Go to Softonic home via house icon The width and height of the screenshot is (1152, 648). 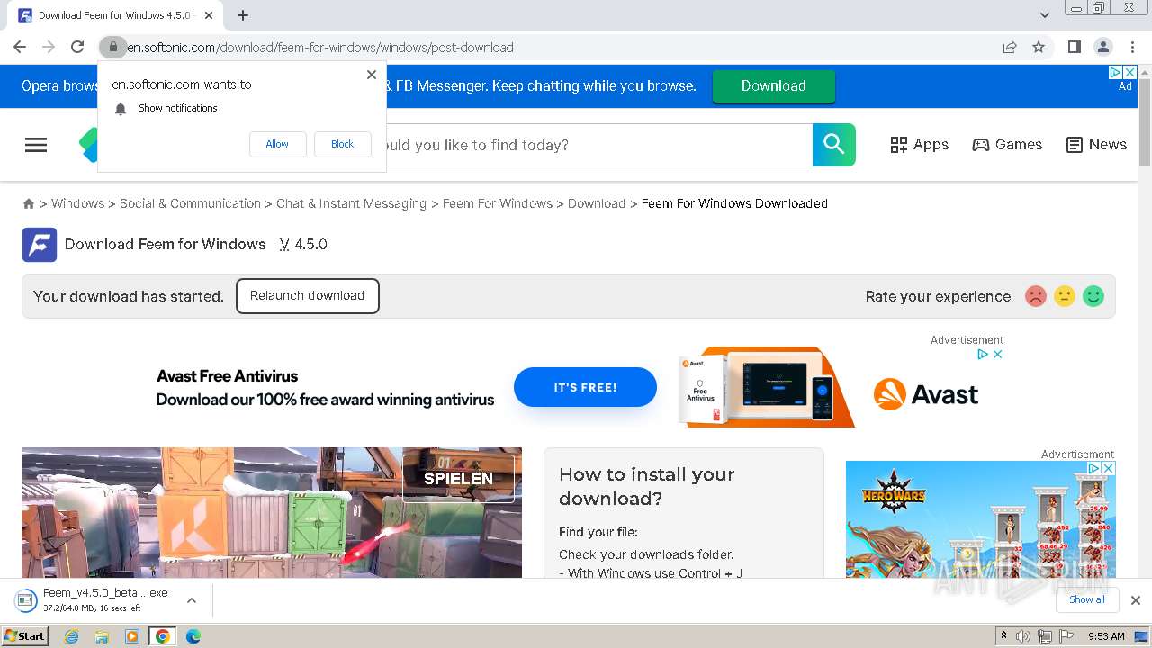[29, 204]
